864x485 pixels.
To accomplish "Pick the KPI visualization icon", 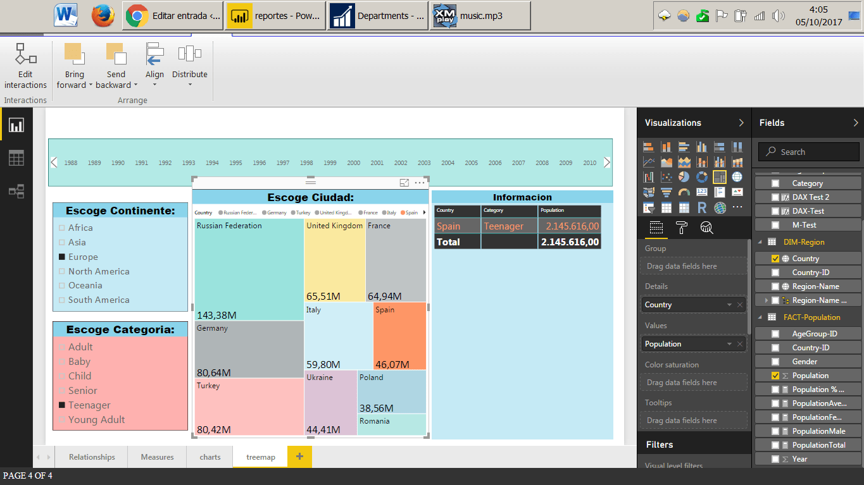I will pyautogui.click(x=737, y=192).
